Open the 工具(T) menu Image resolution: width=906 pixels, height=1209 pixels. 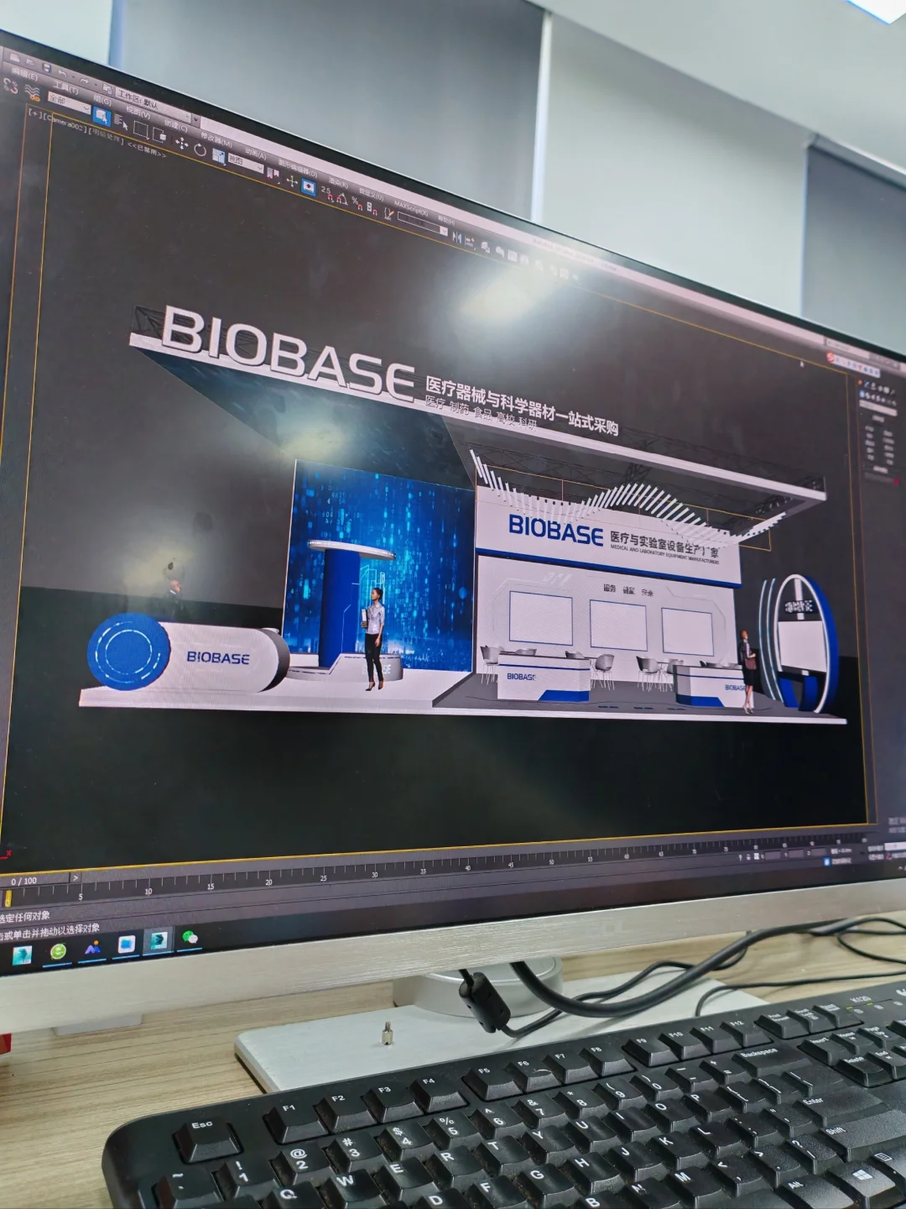65,88
